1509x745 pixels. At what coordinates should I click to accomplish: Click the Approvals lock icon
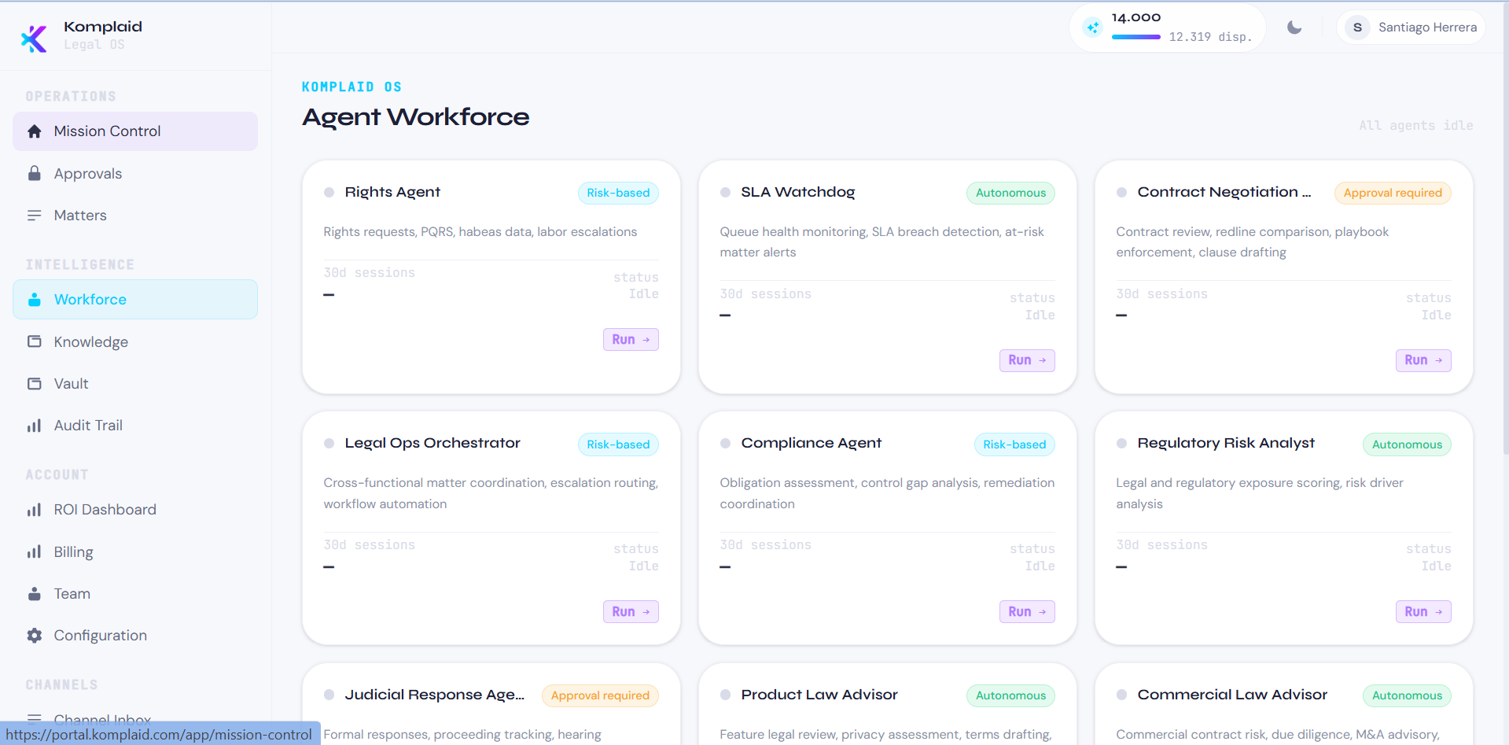tap(34, 173)
